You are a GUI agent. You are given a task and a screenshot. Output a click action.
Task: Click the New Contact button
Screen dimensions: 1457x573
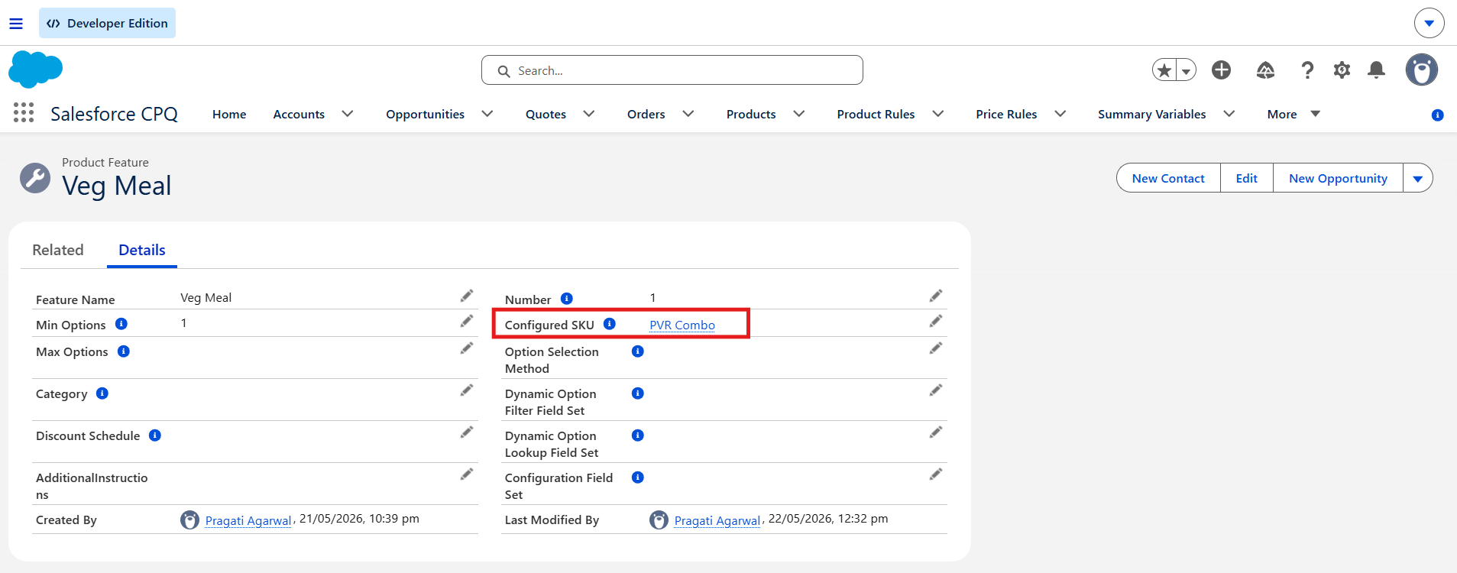[x=1168, y=178]
